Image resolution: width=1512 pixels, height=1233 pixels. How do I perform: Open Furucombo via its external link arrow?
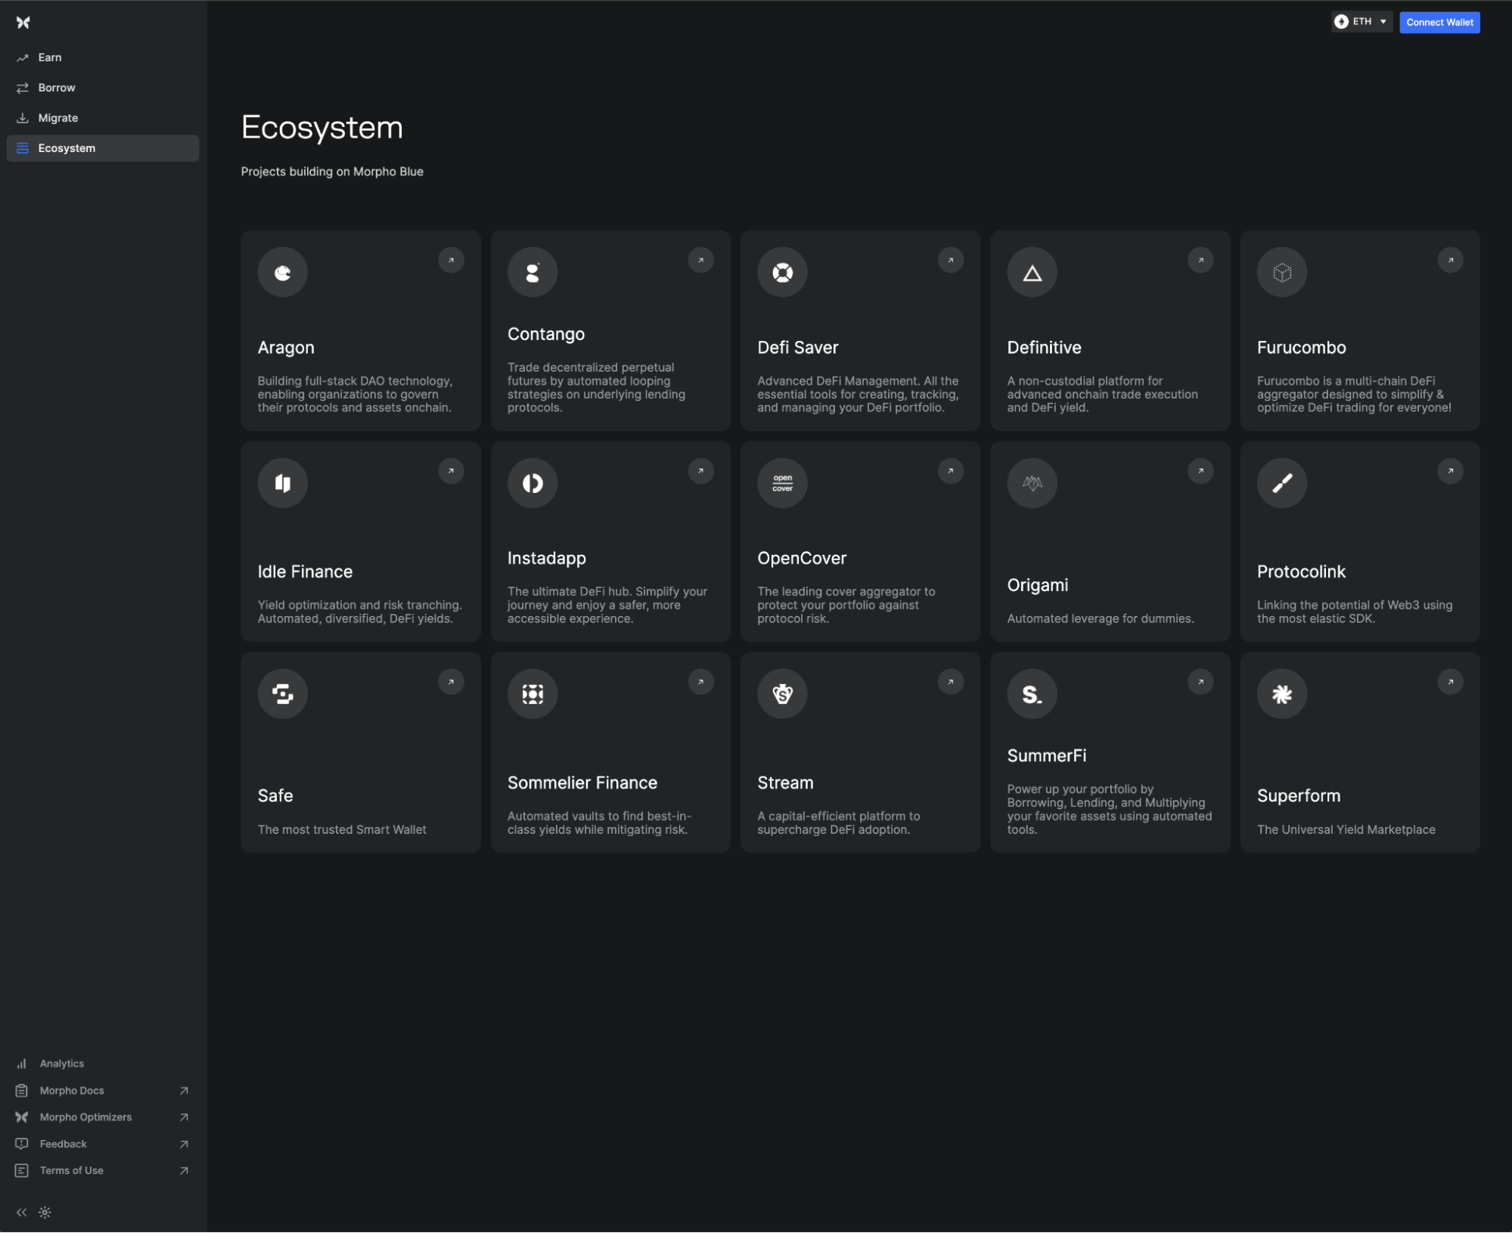1450,260
